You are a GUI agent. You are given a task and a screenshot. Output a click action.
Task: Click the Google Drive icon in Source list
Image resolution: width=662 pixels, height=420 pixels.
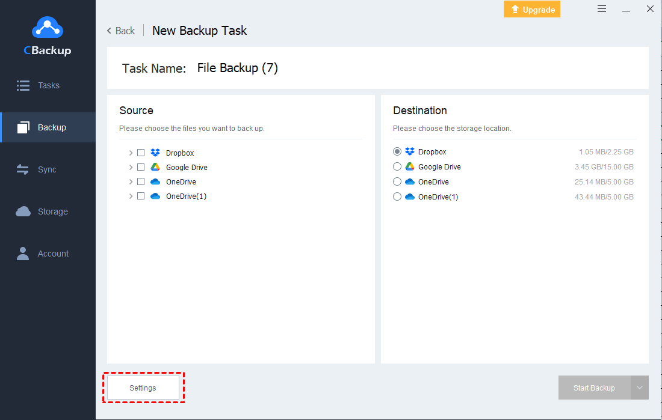click(155, 167)
